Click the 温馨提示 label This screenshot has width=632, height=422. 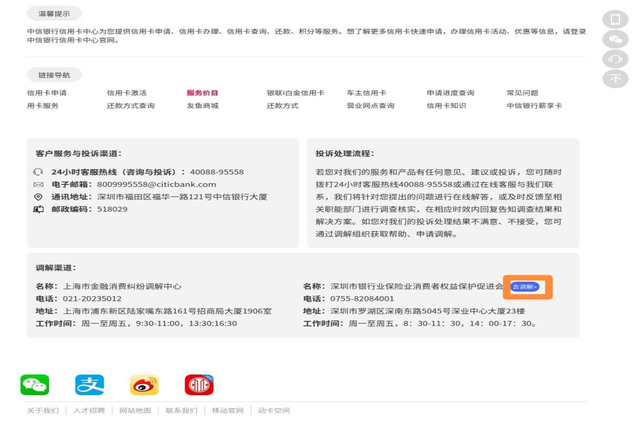(54, 14)
